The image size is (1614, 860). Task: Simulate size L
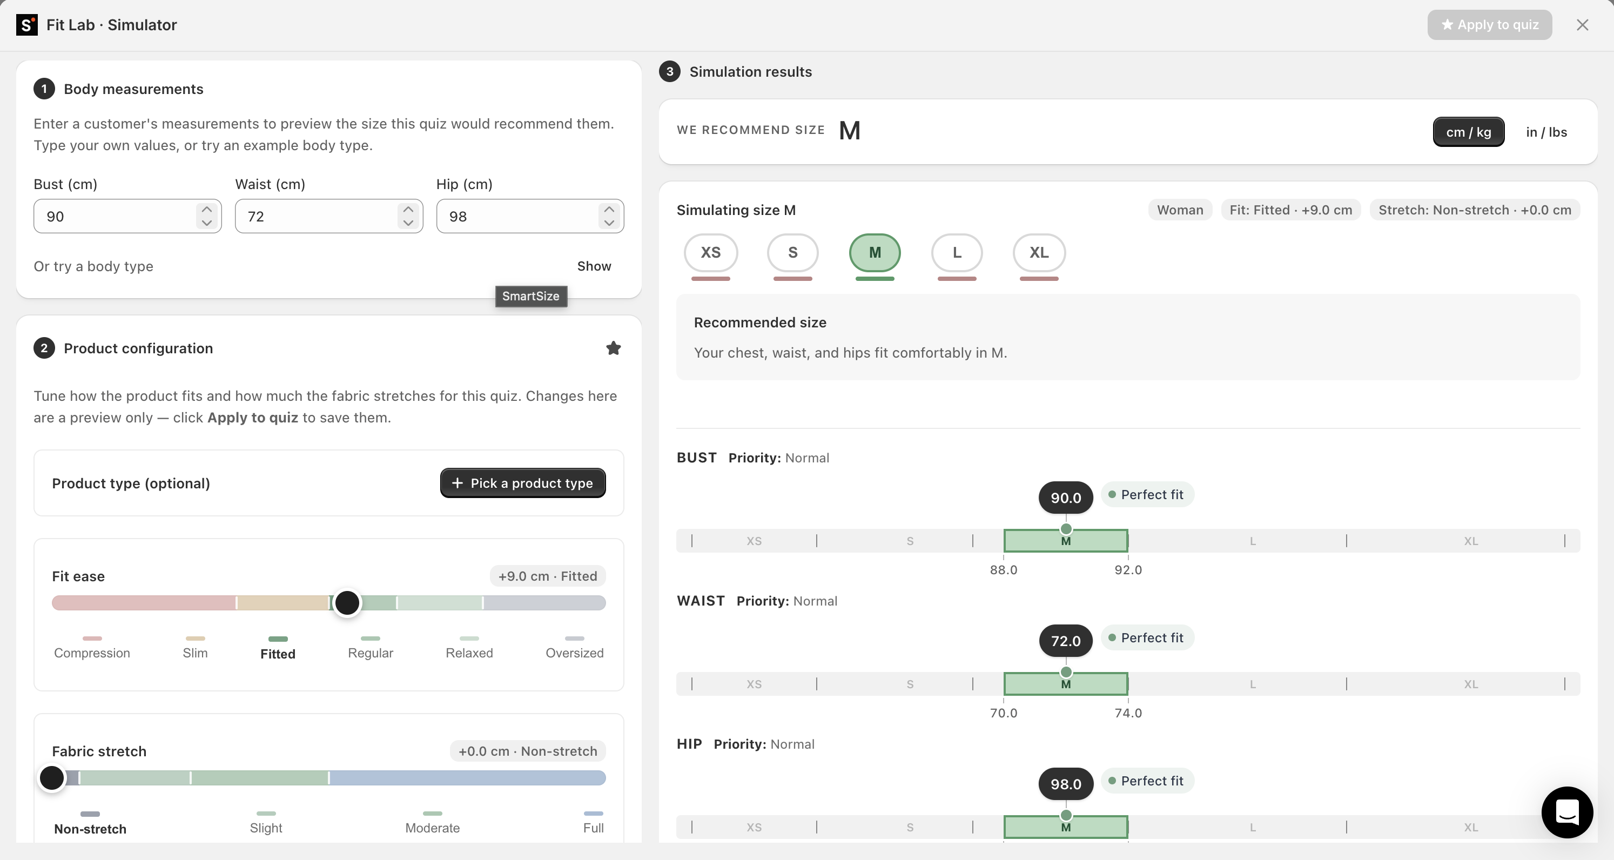click(957, 253)
